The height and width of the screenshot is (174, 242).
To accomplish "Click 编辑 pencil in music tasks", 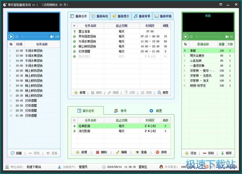I will pyautogui.click(x=121, y=152).
